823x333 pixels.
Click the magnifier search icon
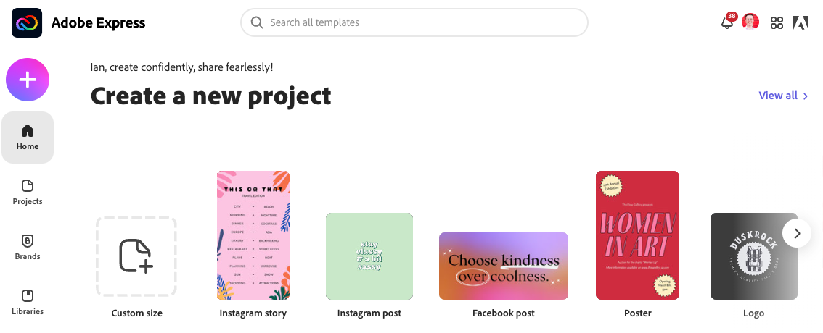point(257,22)
